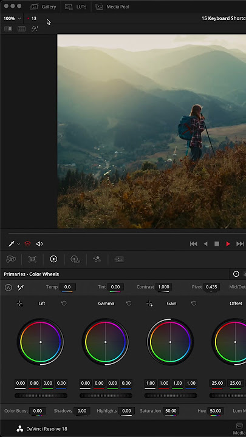This screenshot has height=437, width=246.
Task: Click the Saturation value field
Action: click(171, 411)
